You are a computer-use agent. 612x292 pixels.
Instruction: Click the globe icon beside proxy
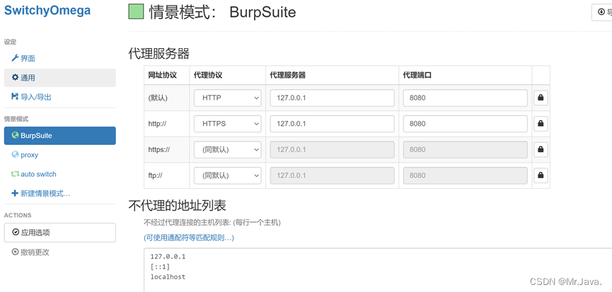(16, 154)
